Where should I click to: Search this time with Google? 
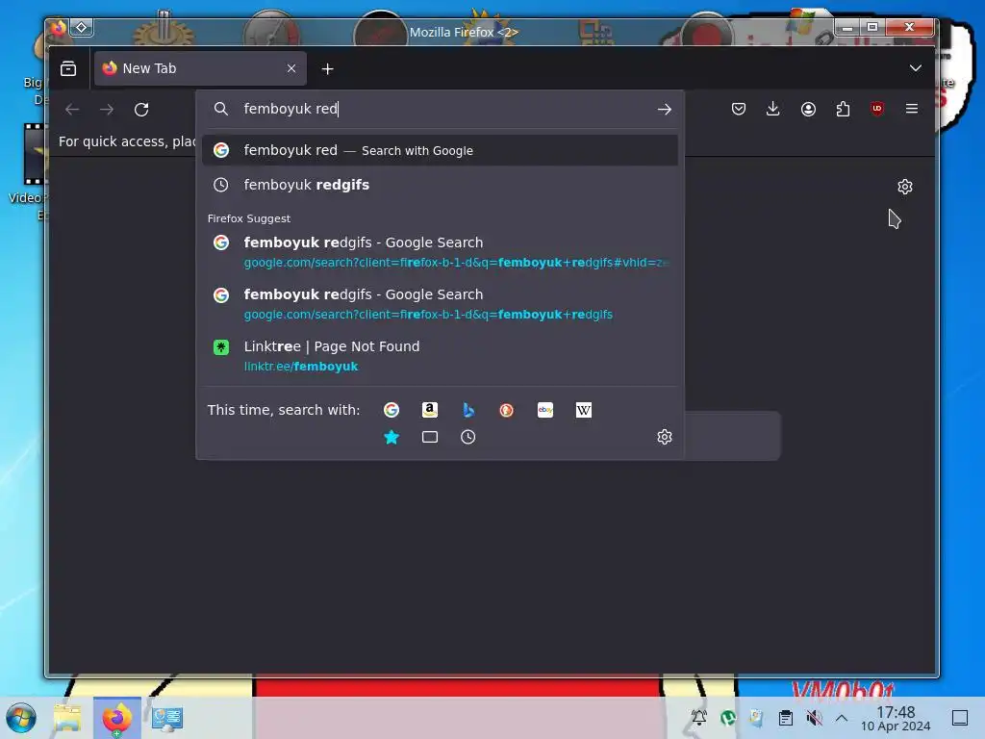391,410
